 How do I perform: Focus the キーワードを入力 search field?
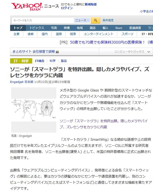click(43, 20)
